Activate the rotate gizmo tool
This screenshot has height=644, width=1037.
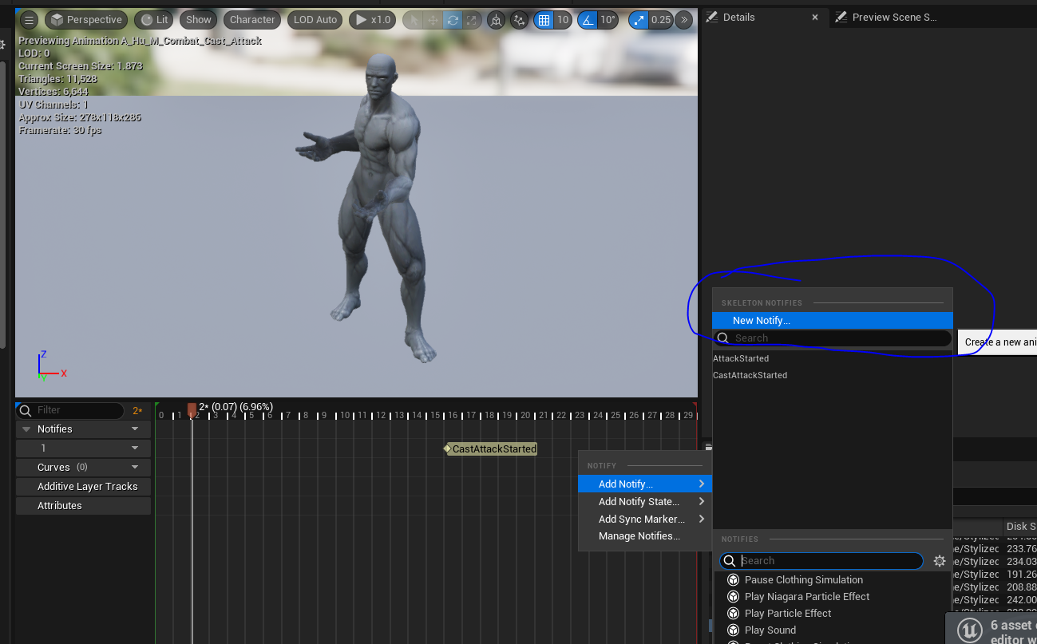coord(453,20)
